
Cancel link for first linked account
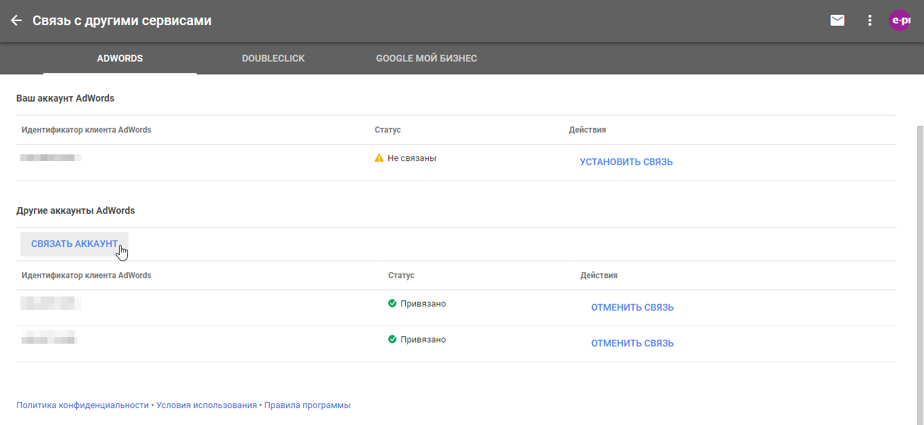(x=632, y=308)
